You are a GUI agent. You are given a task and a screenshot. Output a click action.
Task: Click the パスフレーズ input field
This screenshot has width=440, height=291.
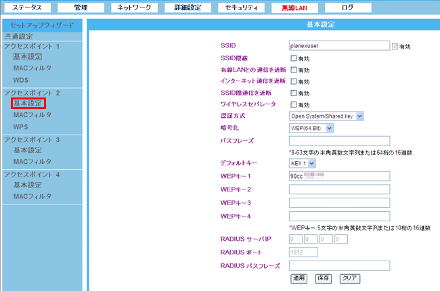(x=339, y=141)
